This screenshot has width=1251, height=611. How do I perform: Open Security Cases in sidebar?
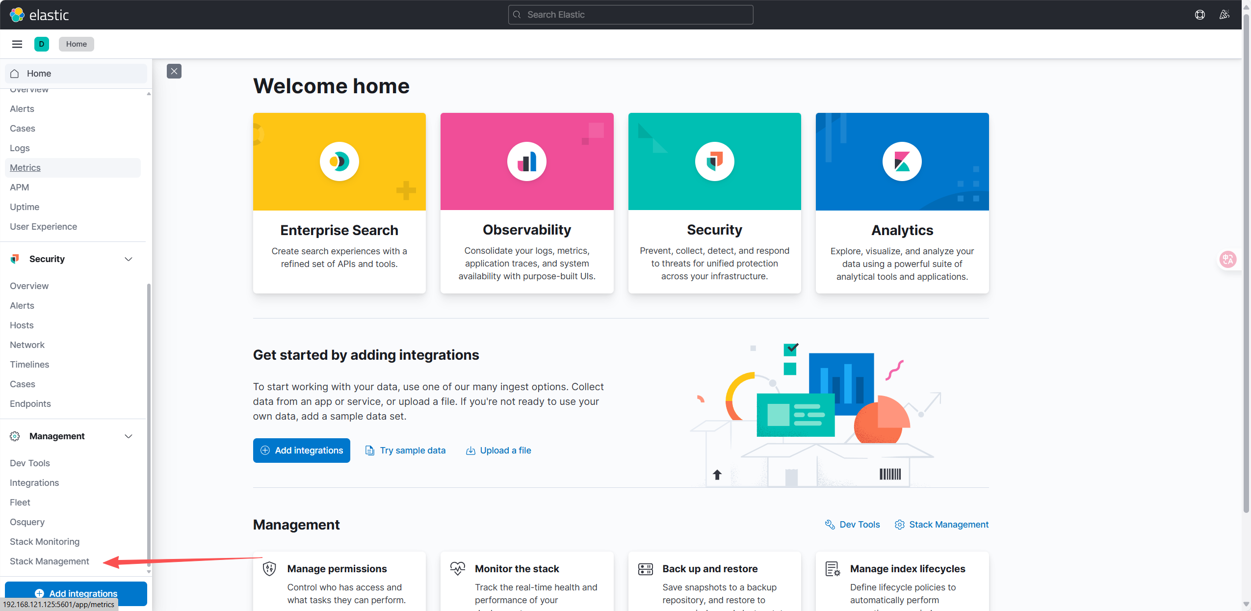23,384
